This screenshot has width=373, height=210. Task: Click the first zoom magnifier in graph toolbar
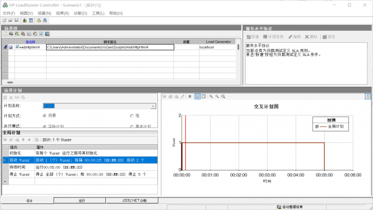[211, 97]
